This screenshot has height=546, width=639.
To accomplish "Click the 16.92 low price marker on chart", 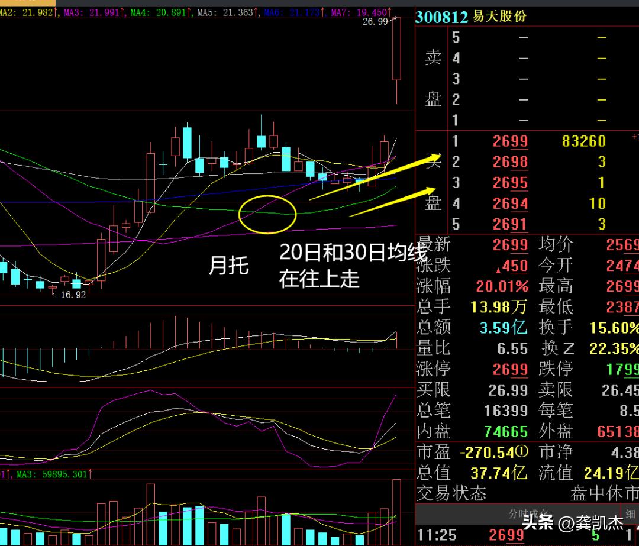I will (73, 295).
